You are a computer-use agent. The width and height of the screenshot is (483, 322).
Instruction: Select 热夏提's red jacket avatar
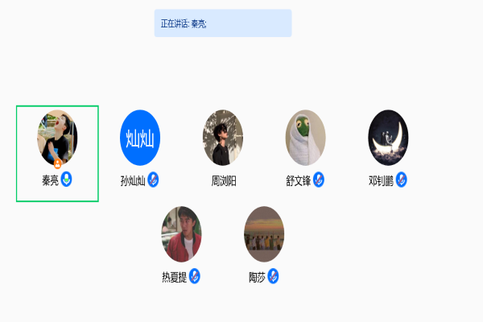pos(181,234)
